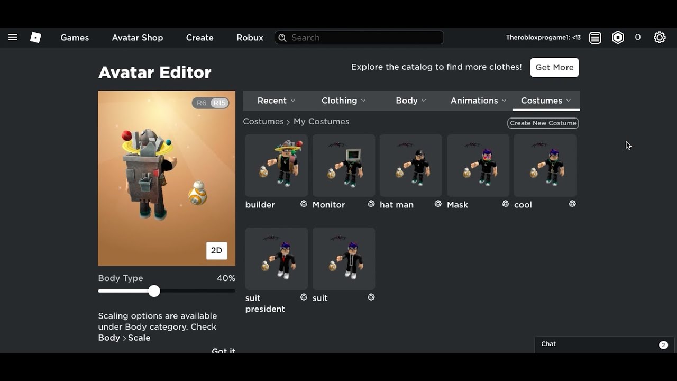This screenshot has width=677, height=381.
Task: Select the hat man costume thumbnail
Action: (411, 165)
